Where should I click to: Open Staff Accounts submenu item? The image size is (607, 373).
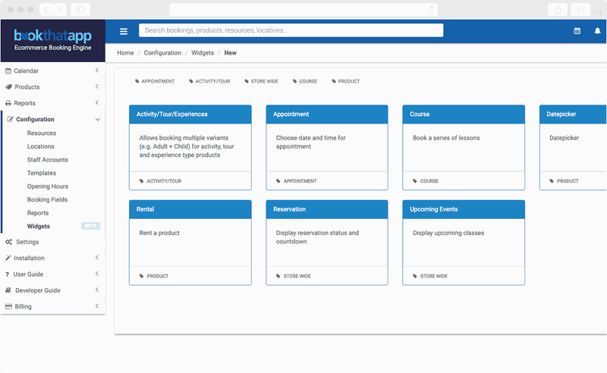tap(48, 160)
